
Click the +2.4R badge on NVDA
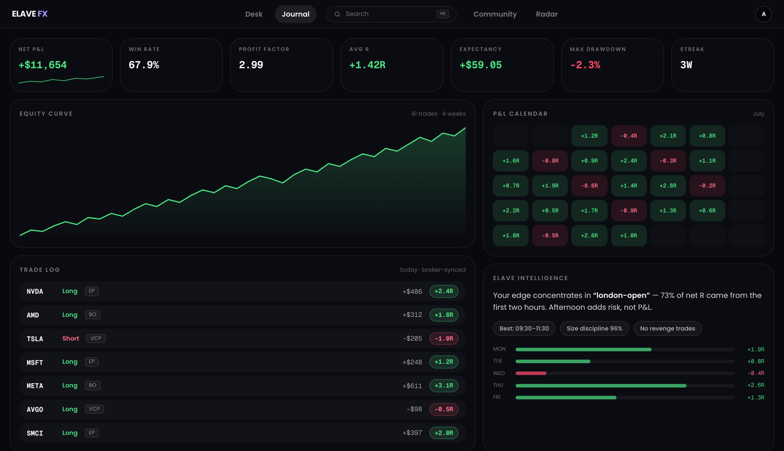click(444, 291)
